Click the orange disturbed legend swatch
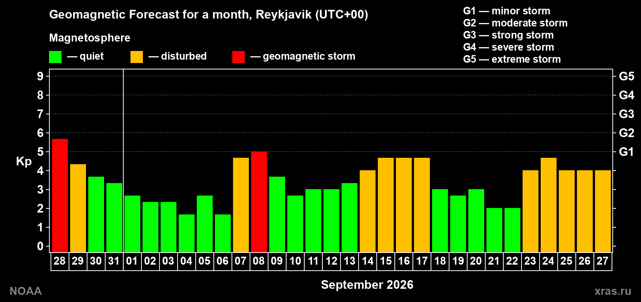The image size is (641, 302). [136, 57]
